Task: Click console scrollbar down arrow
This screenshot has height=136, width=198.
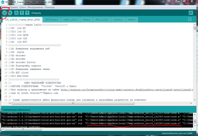Action: 195,126
